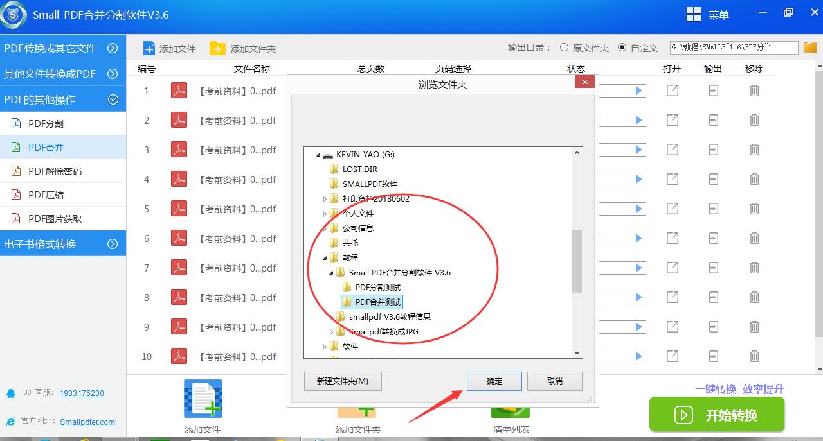Click the output icon for row 6

point(713,238)
